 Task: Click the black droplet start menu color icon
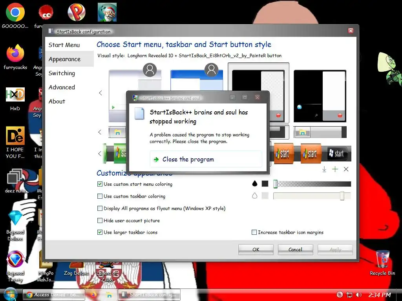[x=254, y=183]
